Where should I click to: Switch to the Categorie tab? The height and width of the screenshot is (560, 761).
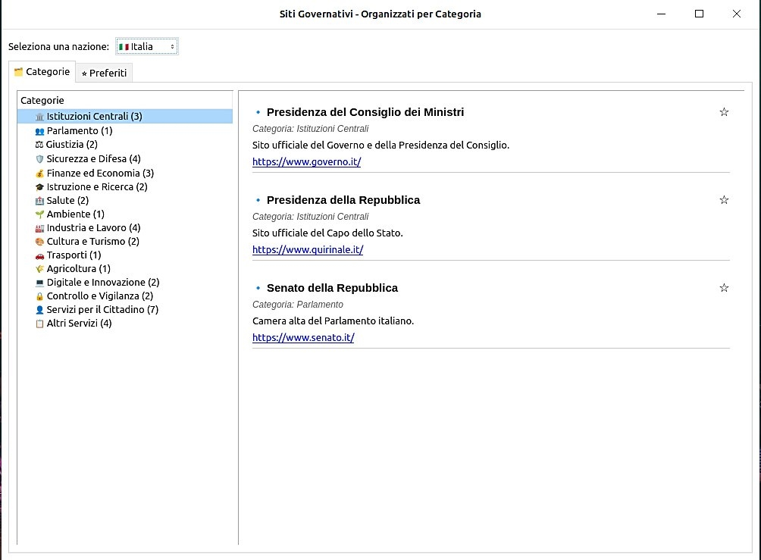tap(42, 72)
